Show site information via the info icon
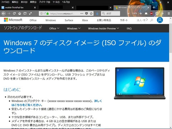Image resolution: width=172 pixels, height=129 pixels. [x=41, y=14]
